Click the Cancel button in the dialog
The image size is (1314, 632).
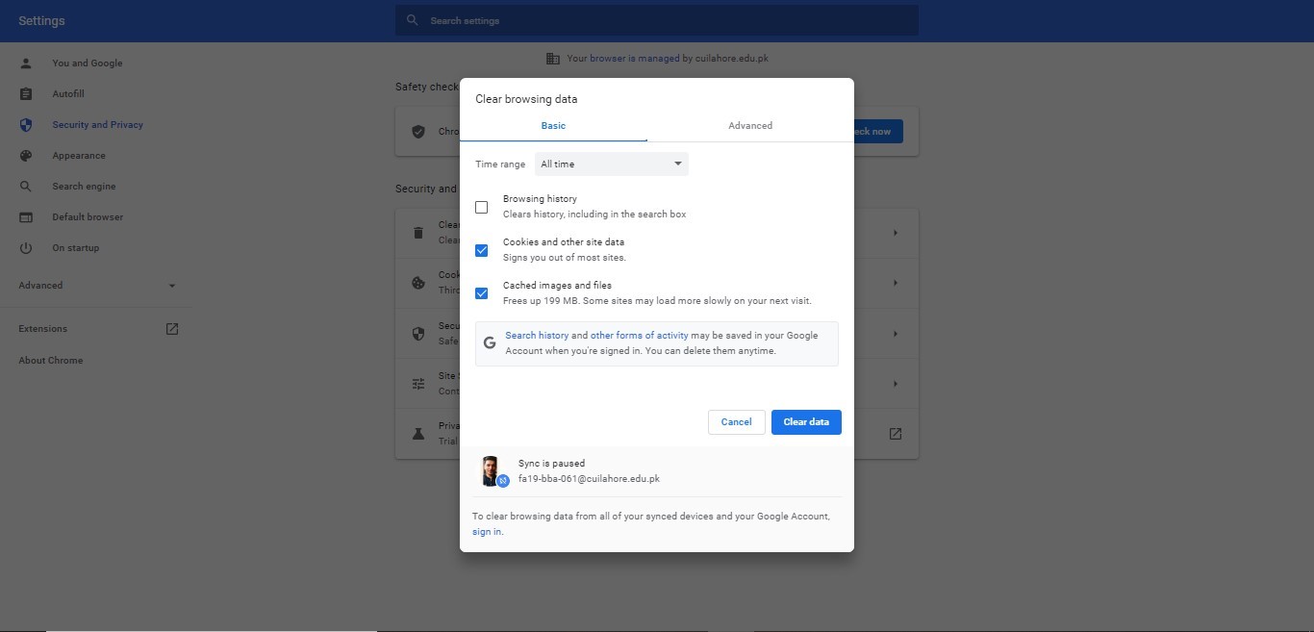click(x=737, y=422)
